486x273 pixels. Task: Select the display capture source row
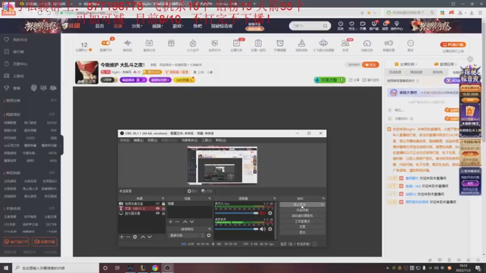[x=142, y=214]
